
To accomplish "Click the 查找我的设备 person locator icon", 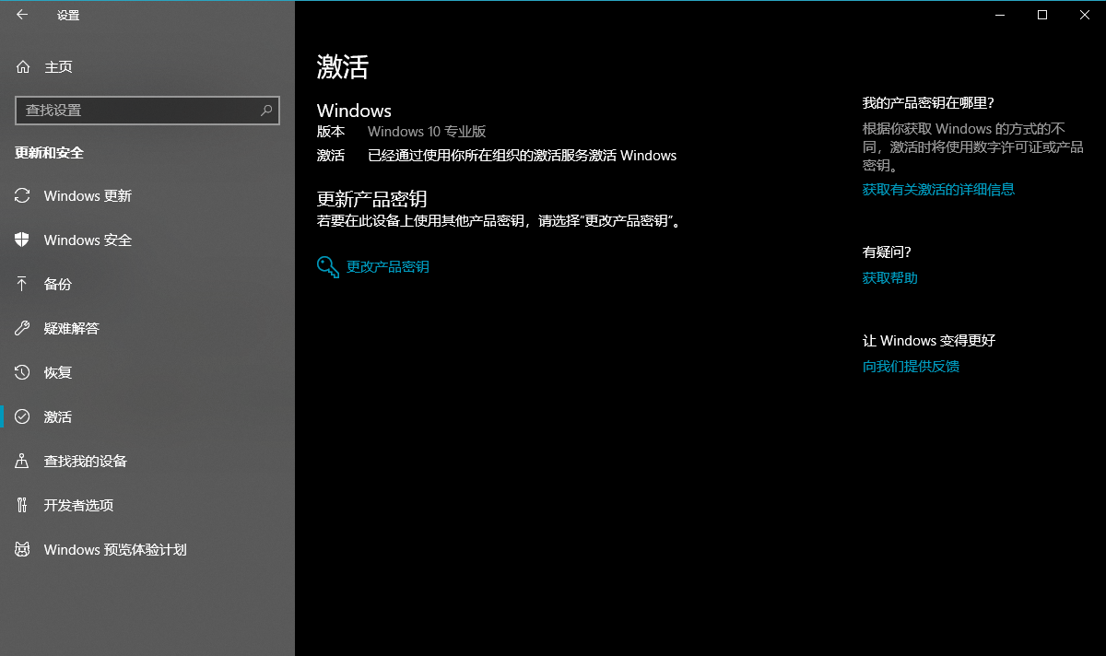I will coord(23,461).
